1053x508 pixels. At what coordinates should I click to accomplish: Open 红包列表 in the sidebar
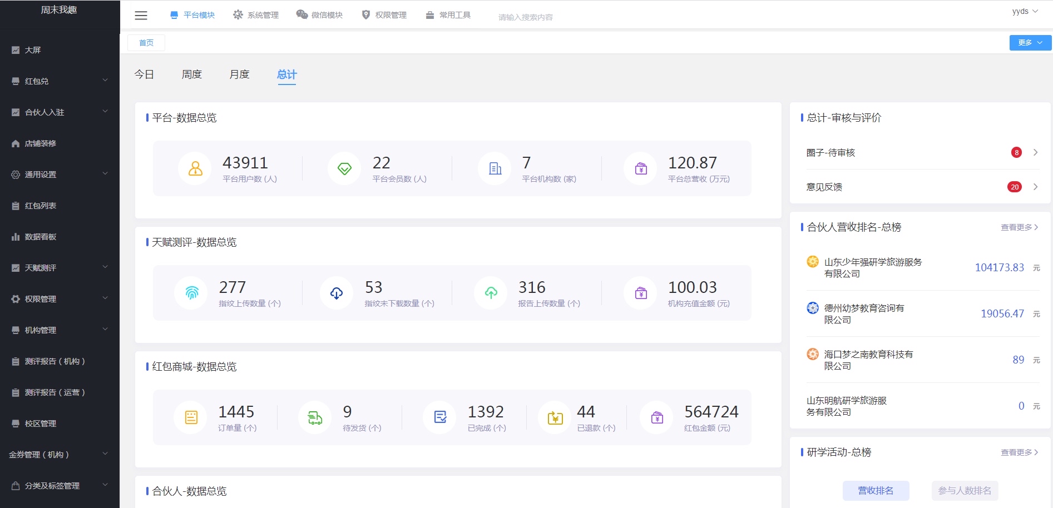pos(60,206)
